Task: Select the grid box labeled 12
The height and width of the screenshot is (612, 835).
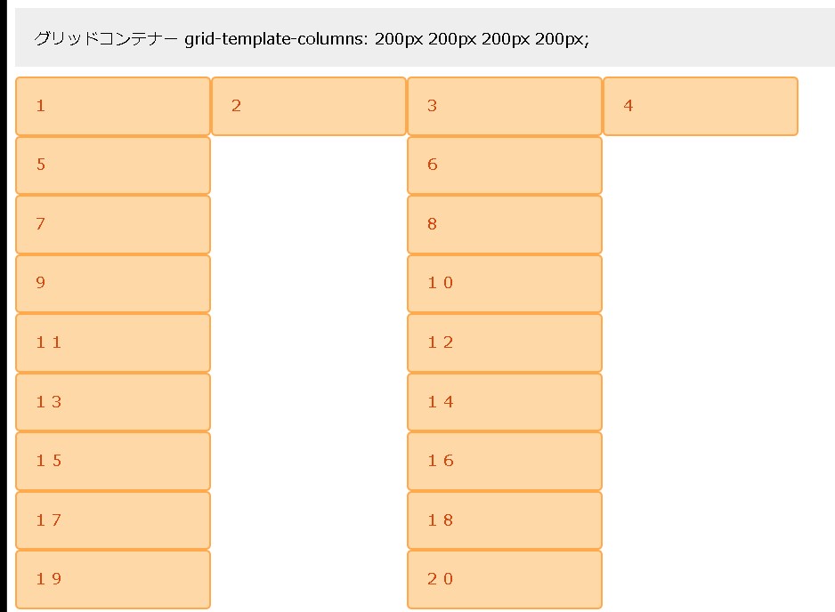Action: point(505,342)
